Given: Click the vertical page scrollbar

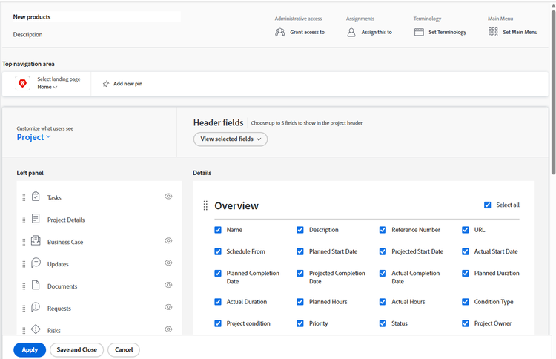Looking at the screenshot, I should click(x=552, y=89).
